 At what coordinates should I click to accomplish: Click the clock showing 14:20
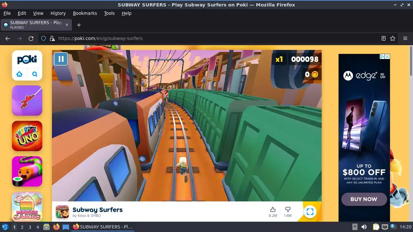point(405,227)
